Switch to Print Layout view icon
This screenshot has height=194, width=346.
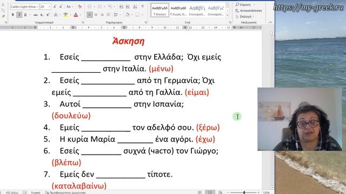tap(210, 192)
